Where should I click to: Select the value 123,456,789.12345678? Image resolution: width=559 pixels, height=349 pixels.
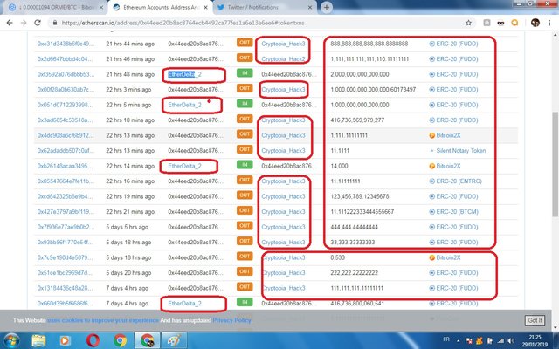click(x=360, y=196)
